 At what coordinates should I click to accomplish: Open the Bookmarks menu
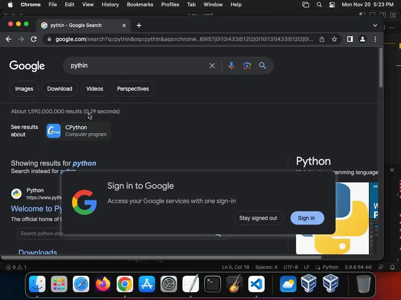point(140,5)
